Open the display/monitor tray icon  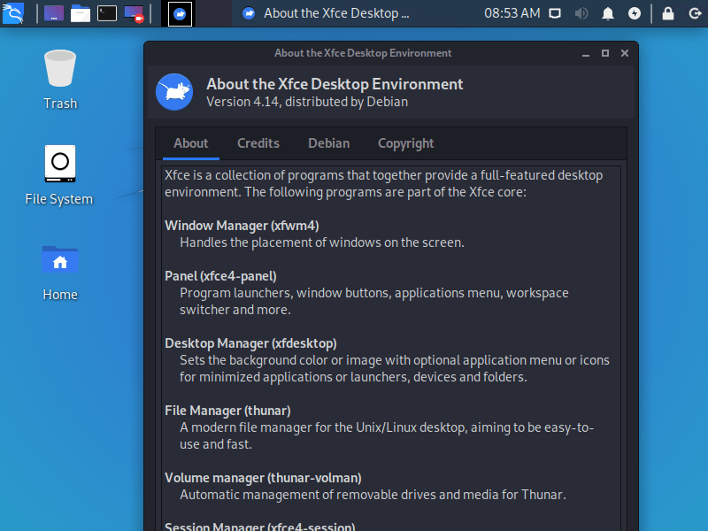tap(555, 13)
